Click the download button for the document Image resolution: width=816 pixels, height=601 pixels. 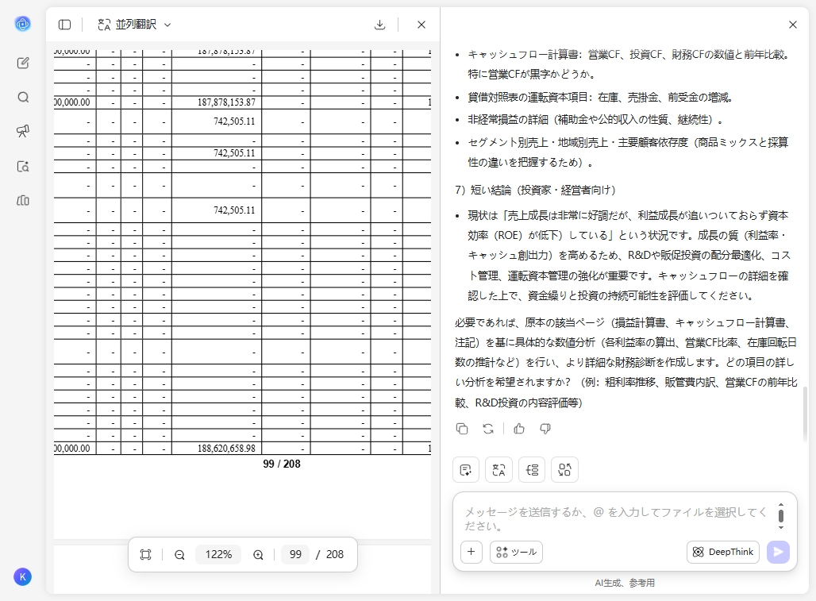pos(379,24)
